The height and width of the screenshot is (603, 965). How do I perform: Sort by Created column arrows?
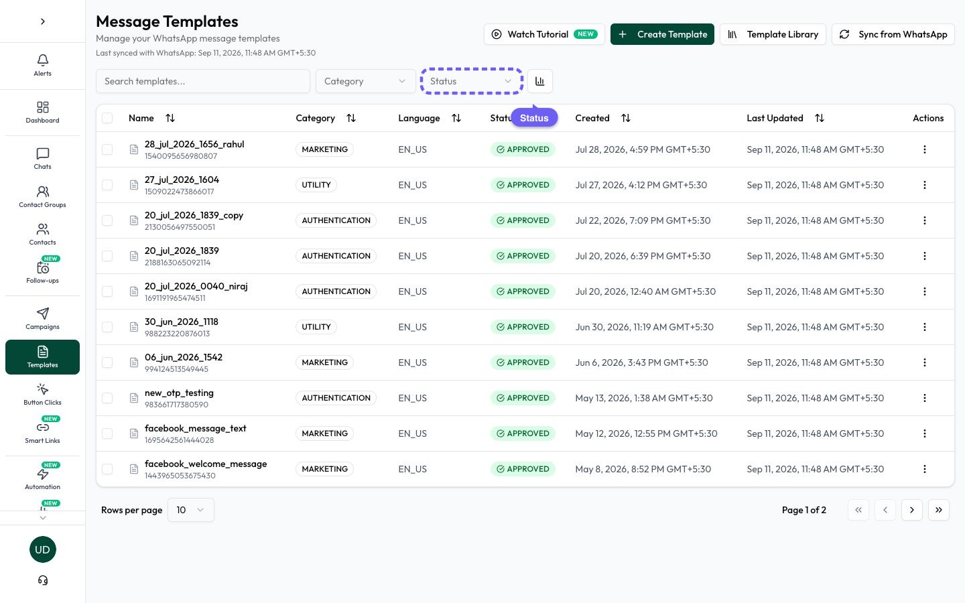coord(626,118)
